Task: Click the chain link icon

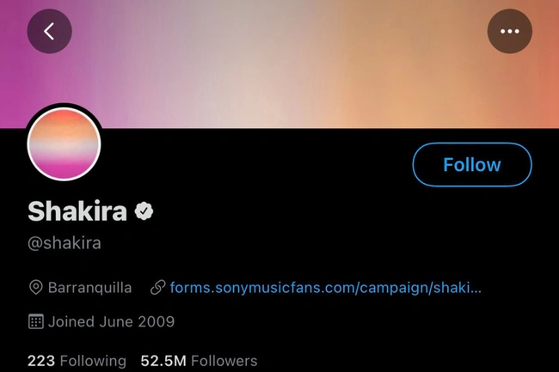Action: [x=157, y=287]
